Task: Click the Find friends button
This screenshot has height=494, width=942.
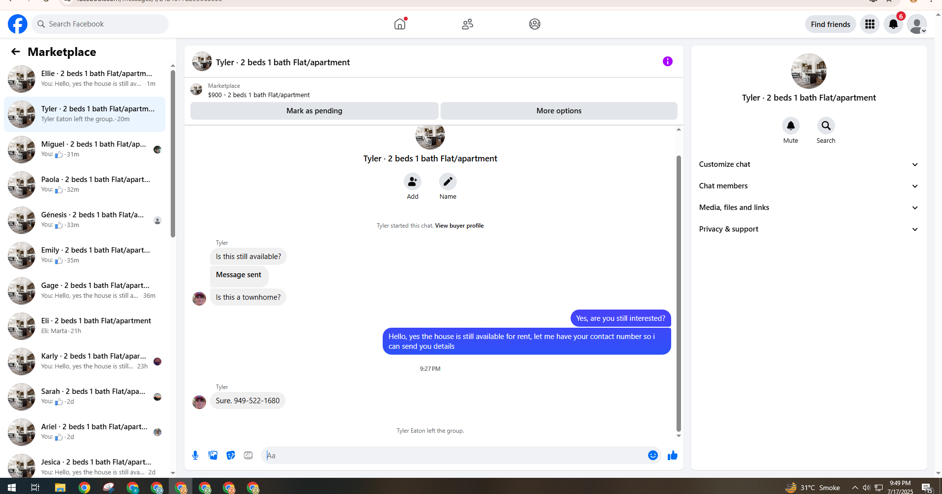Action: tap(831, 24)
